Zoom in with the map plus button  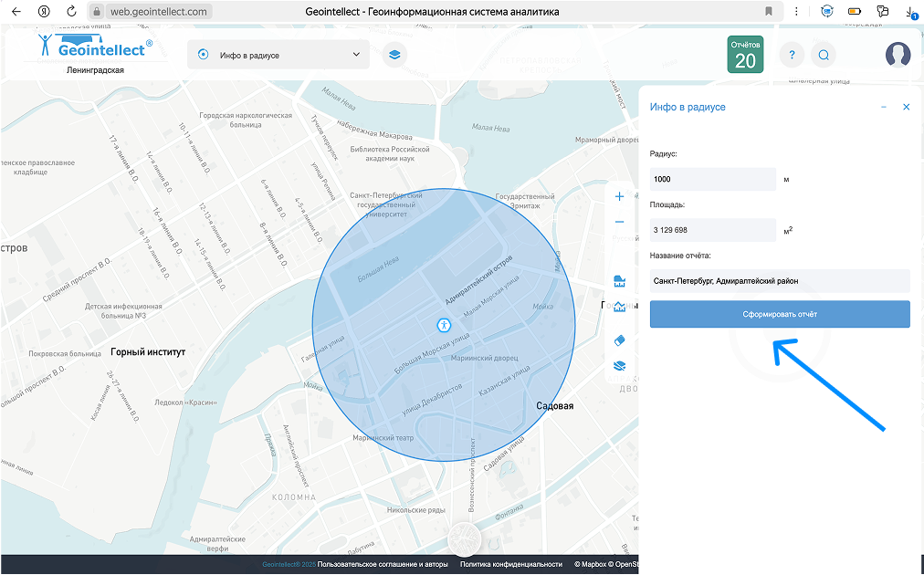[x=620, y=196]
